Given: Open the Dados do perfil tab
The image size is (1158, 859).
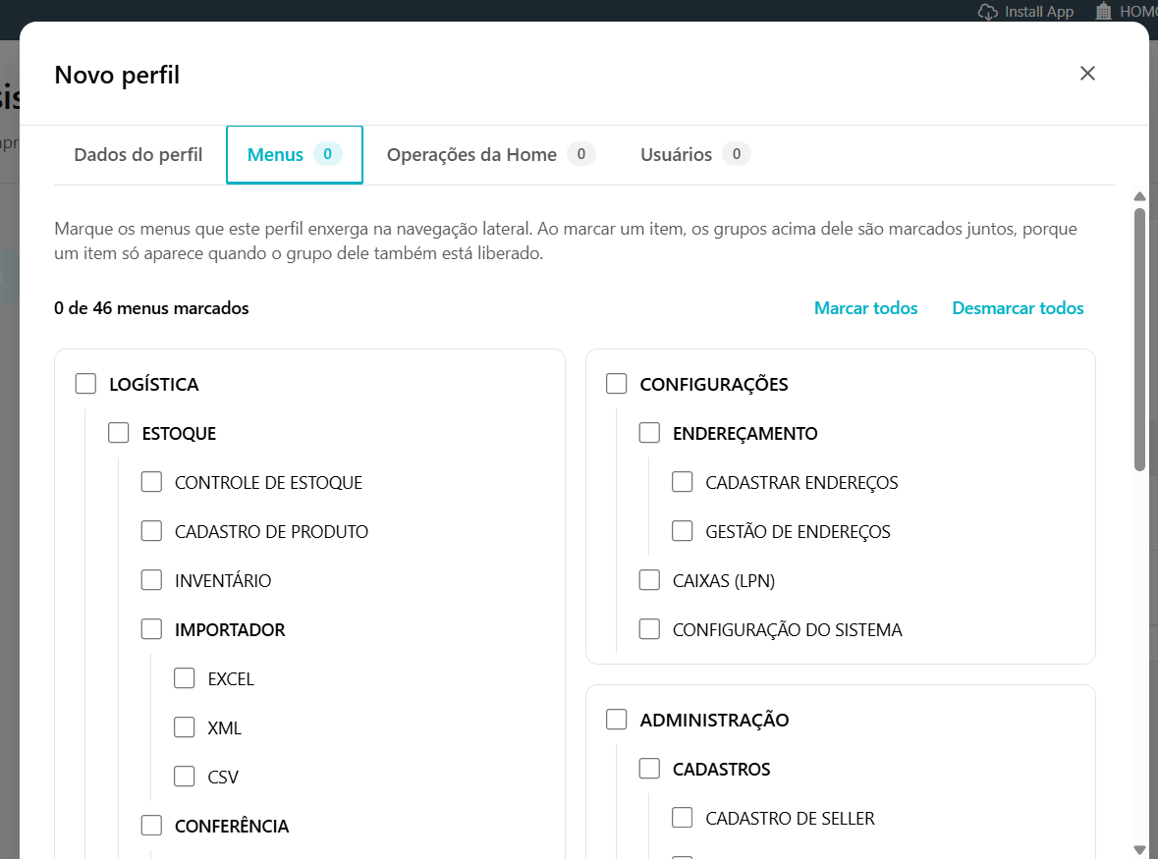Looking at the screenshot, I should (x=138, y=154).
